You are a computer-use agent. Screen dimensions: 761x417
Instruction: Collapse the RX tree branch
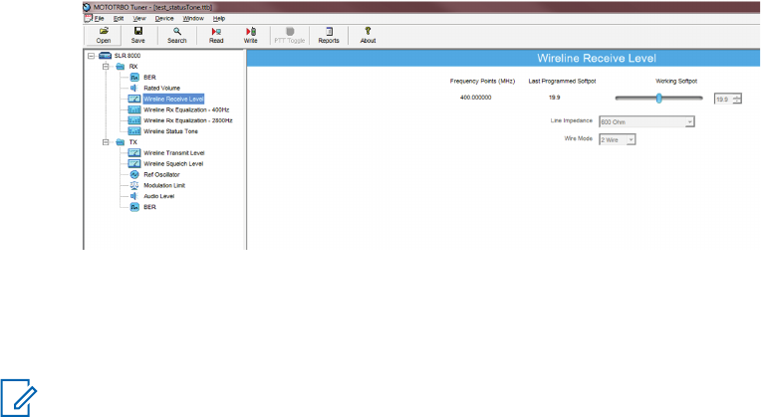click(x=106, y=67)
